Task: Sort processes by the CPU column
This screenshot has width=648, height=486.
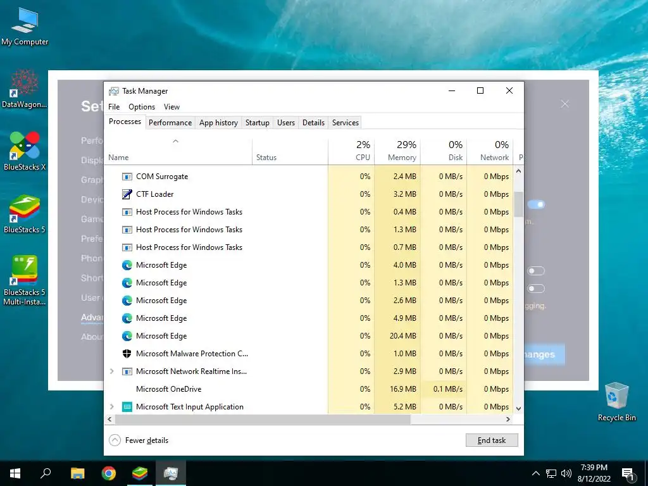Action: pyautogui.click(x=352, y=151)
